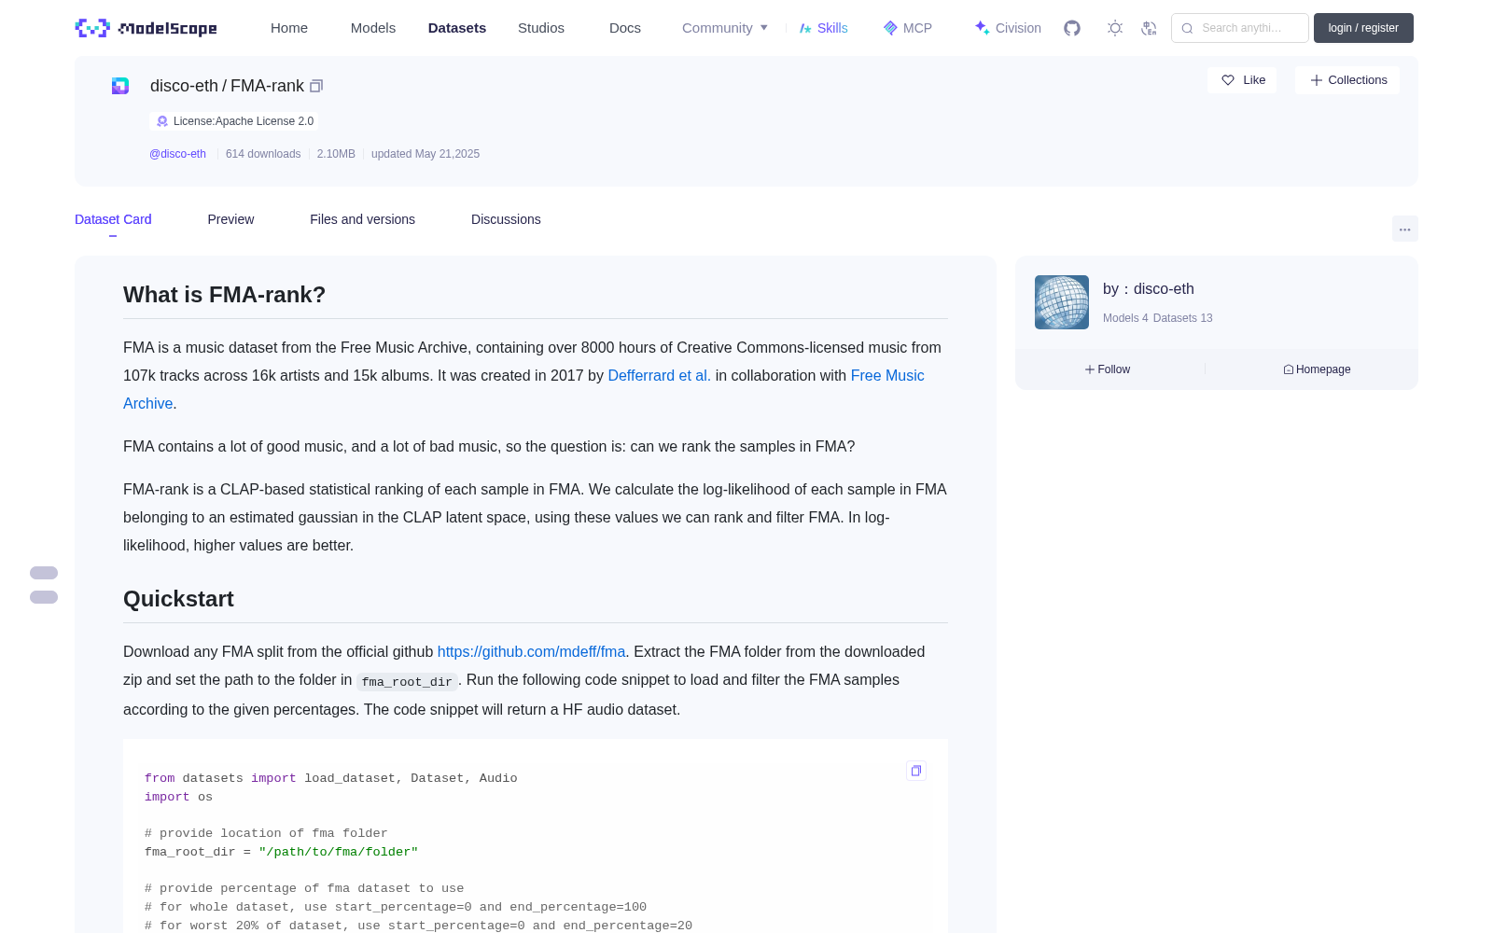This screenshot has width=1493, height=933.
Task: Click '614 downloads' text
Action: pos(263,154)
